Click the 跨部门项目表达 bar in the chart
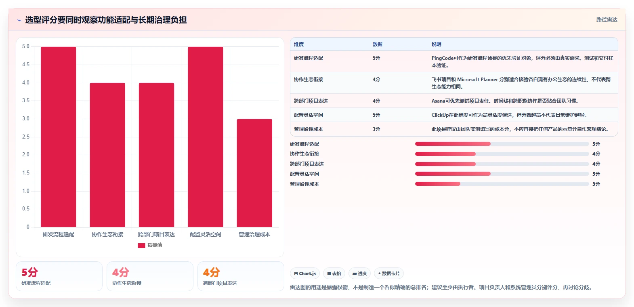Screen dimensions: 634x307 pyautogui.click(x=157, y=155)
